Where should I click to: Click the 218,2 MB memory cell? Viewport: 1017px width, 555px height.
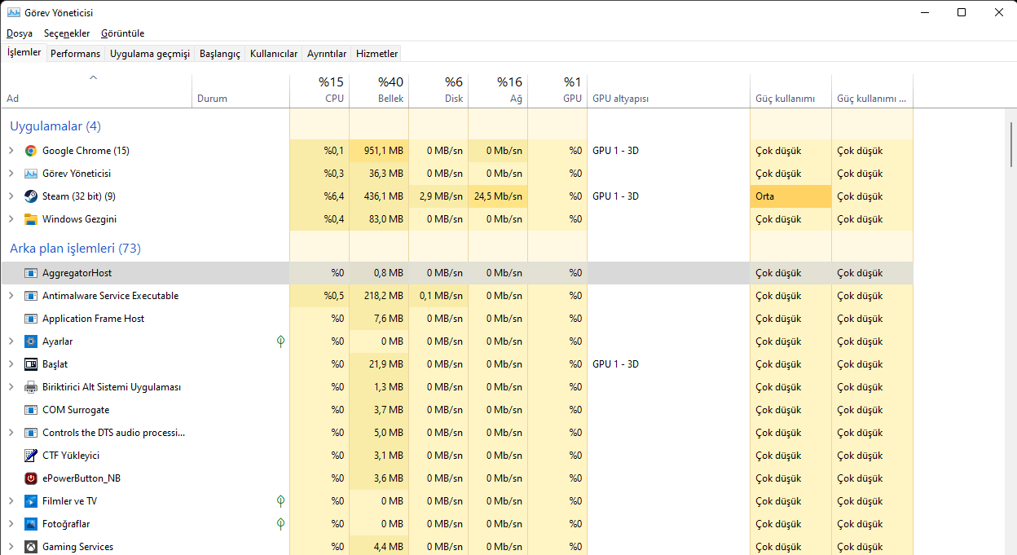(x=379, y=296)
